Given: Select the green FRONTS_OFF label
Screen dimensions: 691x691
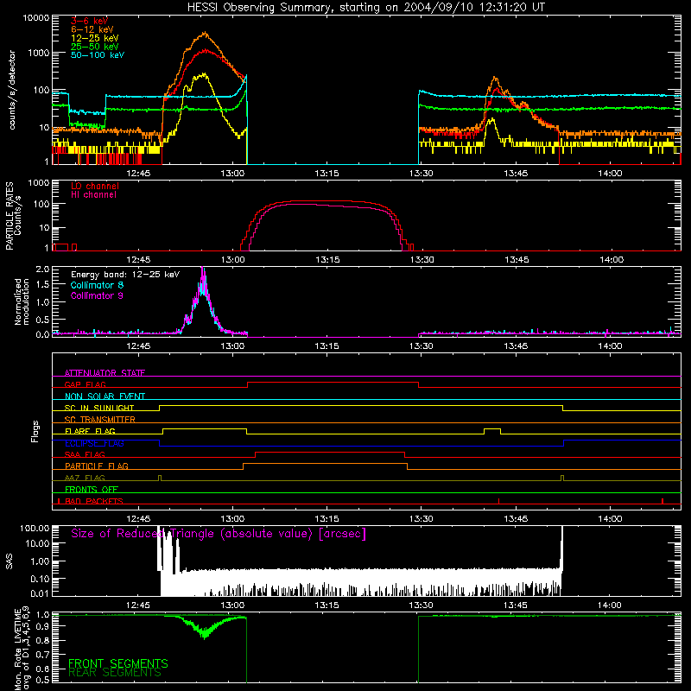Looking at the screenshot, I should (92, 489).
